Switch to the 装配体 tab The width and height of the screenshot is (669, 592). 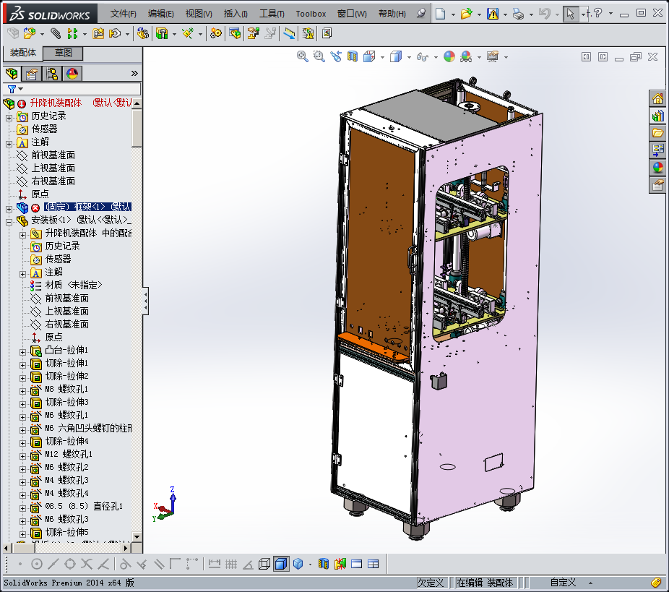(x=23, y=53)
